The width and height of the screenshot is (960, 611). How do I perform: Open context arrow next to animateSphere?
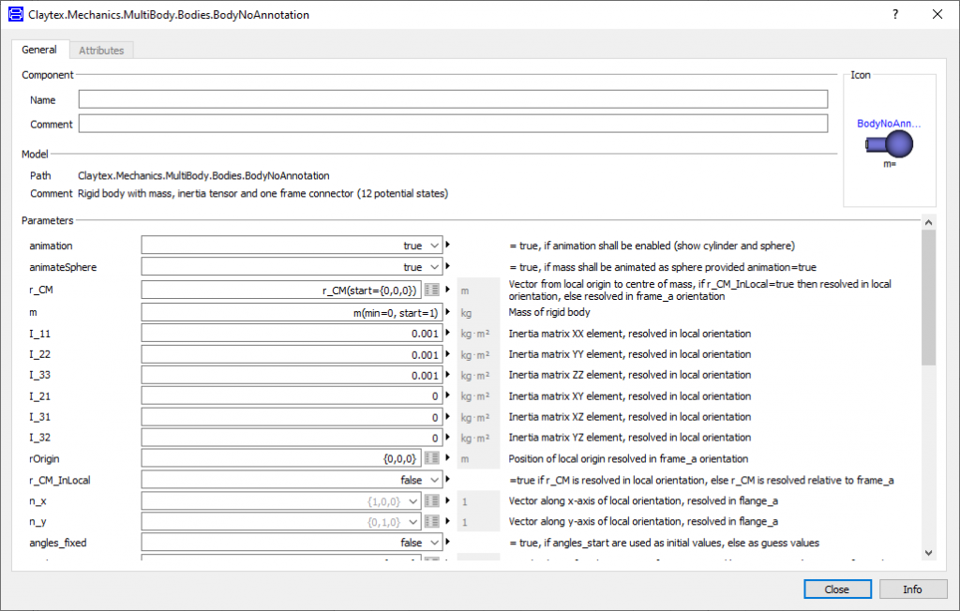448,266
